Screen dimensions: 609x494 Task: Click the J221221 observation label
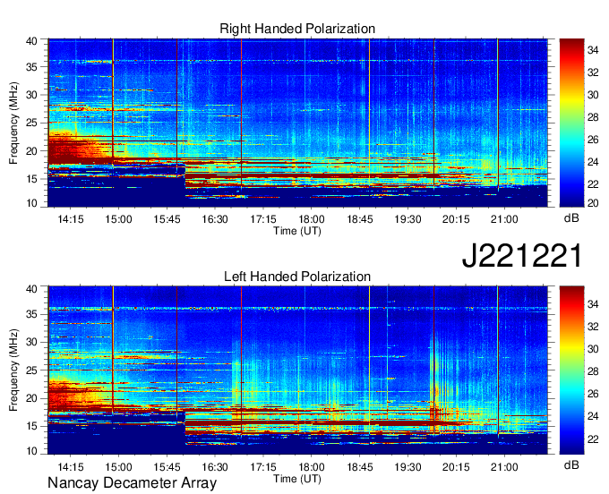click(x=522, y=255)
